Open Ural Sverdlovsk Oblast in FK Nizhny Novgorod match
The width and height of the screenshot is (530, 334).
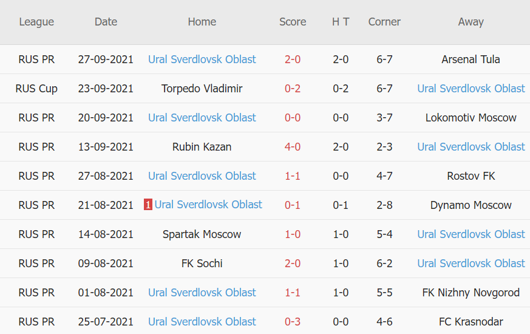click(202, 293)
